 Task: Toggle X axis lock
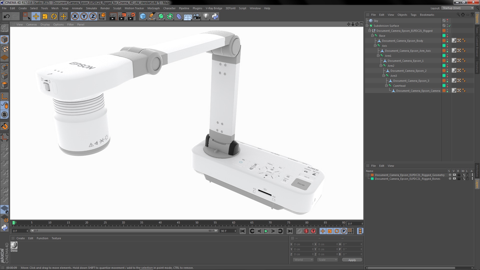coord(75,16)
